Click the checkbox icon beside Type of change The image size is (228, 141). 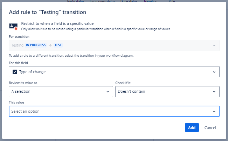click(14, 72)
